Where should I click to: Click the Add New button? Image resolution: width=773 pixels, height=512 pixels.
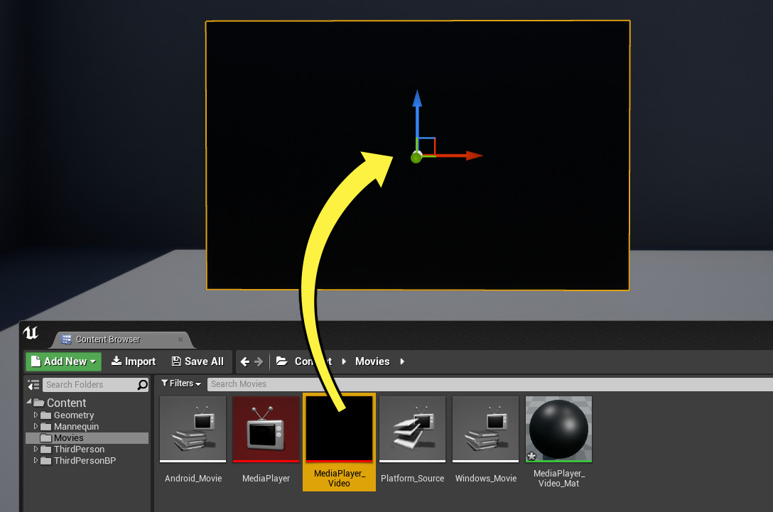64,361
